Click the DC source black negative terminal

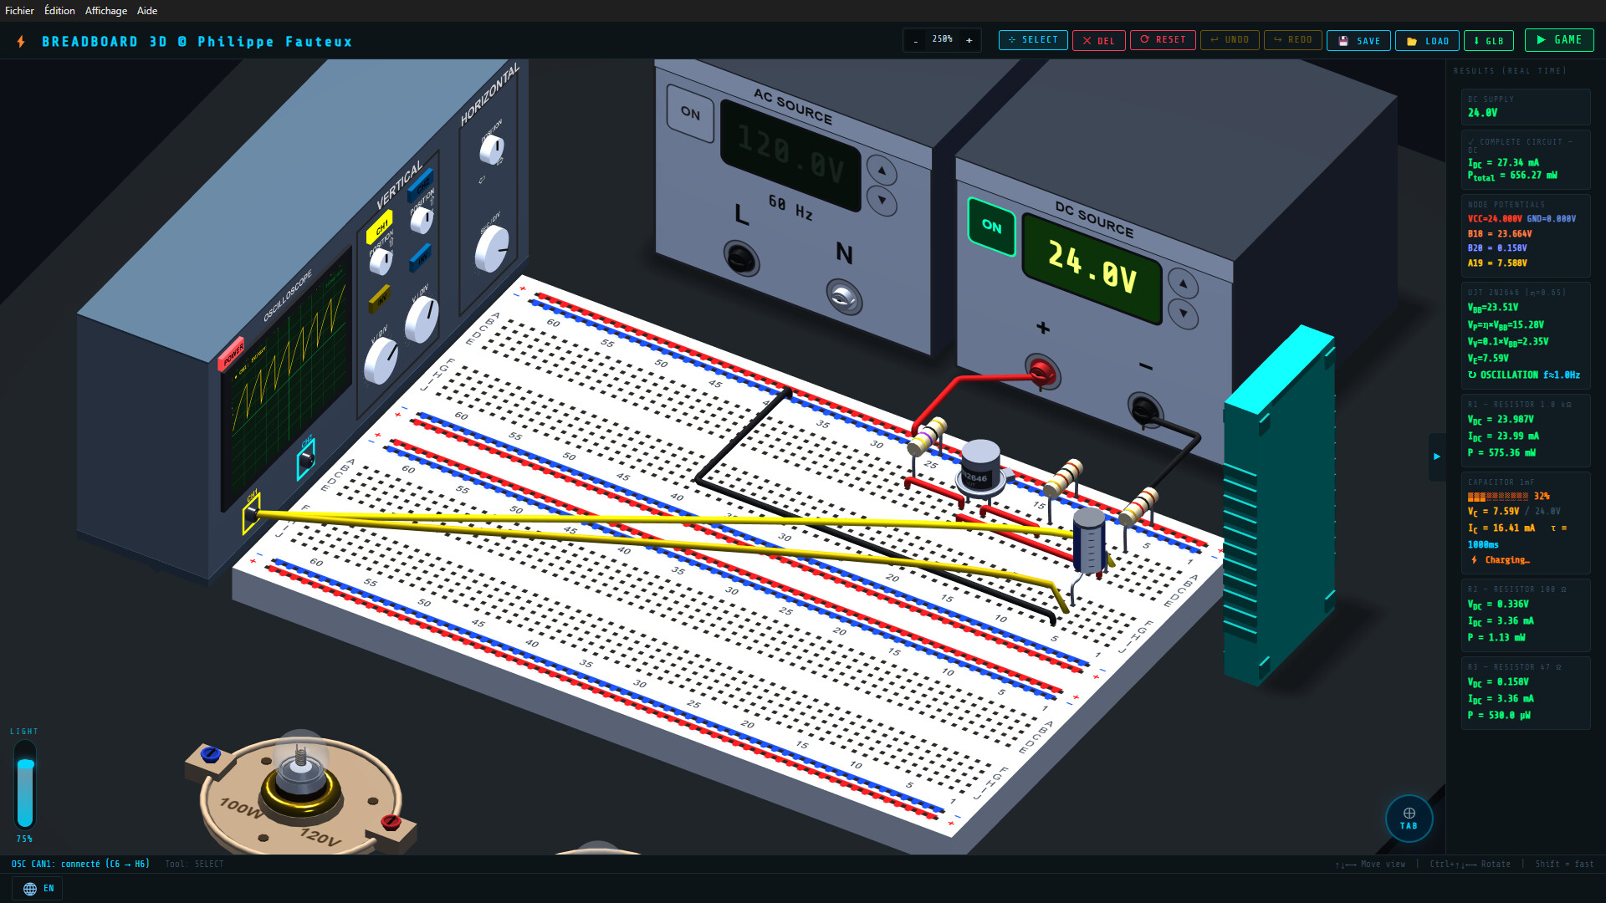1143,409
